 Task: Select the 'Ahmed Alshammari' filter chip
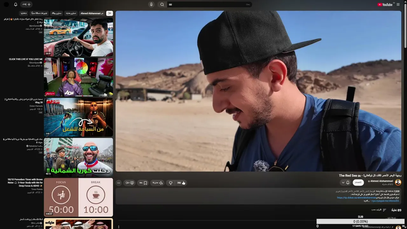point(92,13)
